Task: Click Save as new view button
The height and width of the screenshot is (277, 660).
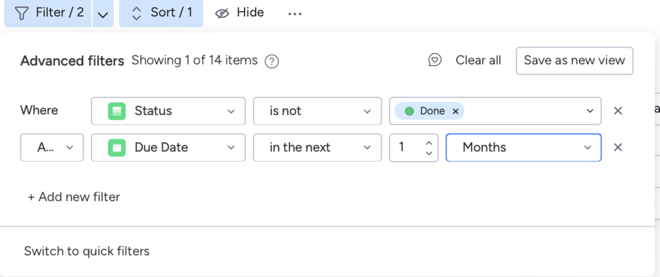Action: tap(575, 61)
